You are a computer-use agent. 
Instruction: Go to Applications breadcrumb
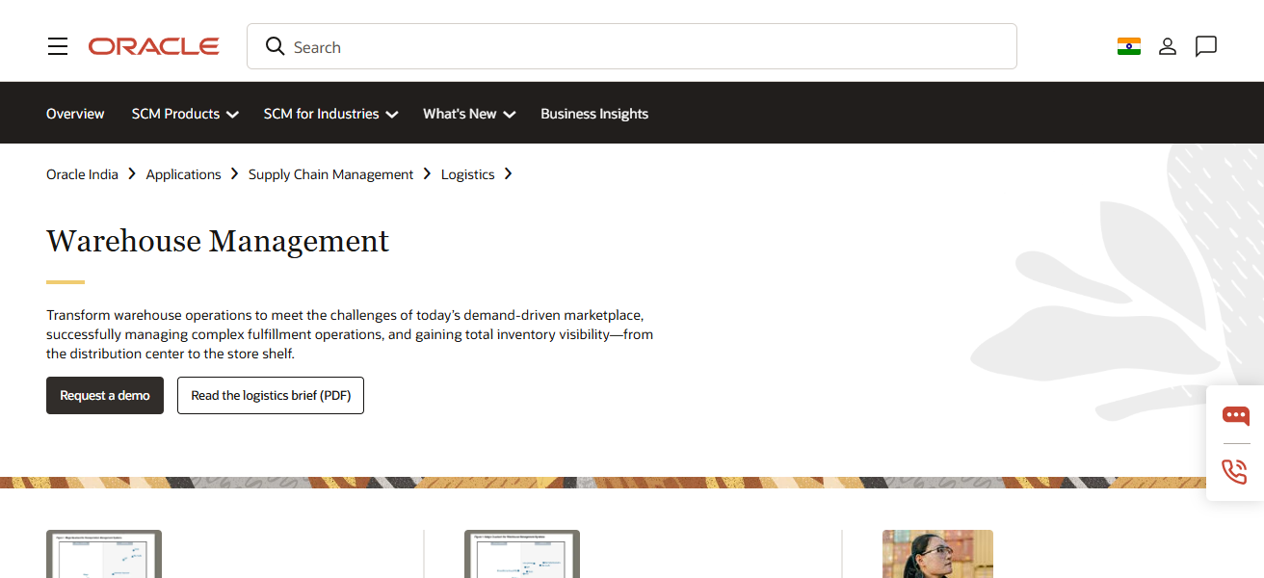[183, 174]
